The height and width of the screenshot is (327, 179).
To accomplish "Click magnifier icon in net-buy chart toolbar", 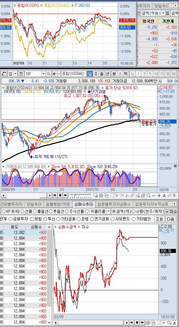I will click(169, 323).
